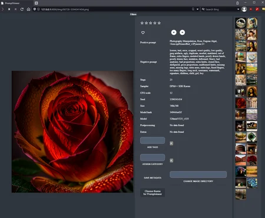Open the browser profile avatar
This screenshot has height=218, width=265.
pyautogui.click(x=244, y=9)
